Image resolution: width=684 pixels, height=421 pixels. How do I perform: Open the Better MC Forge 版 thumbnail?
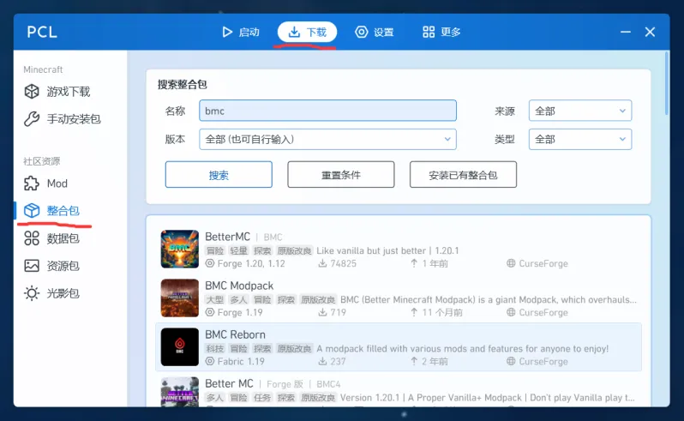point(180,392)
